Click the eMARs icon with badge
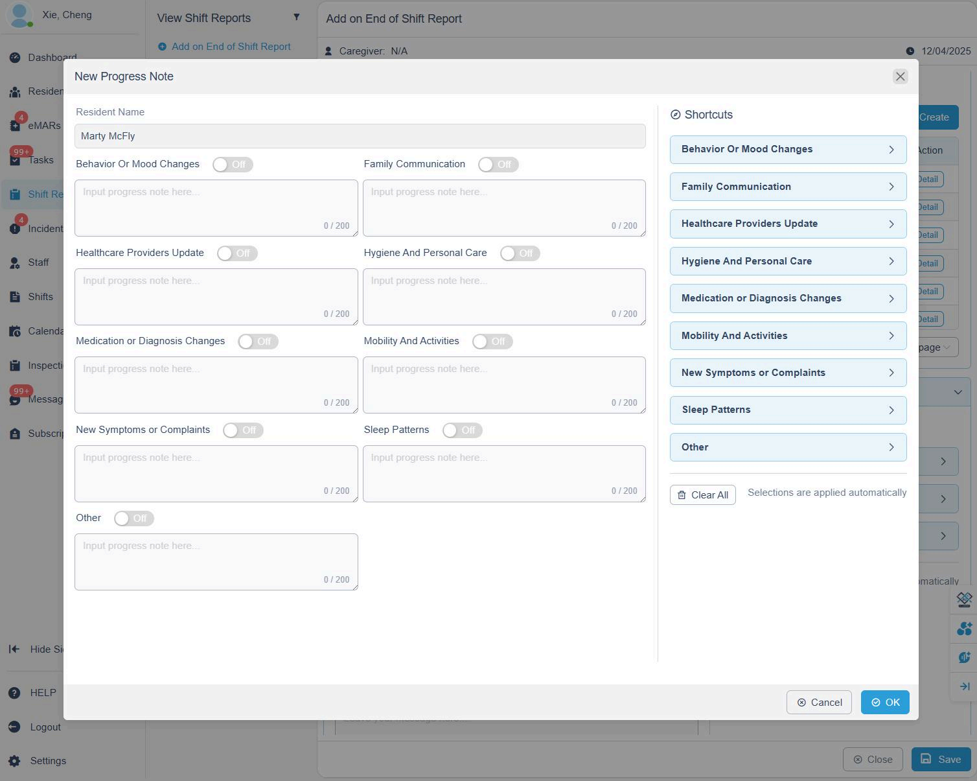The width and height of the screenshot is (977, 781). pyautogui.click(x=15, y=126)
